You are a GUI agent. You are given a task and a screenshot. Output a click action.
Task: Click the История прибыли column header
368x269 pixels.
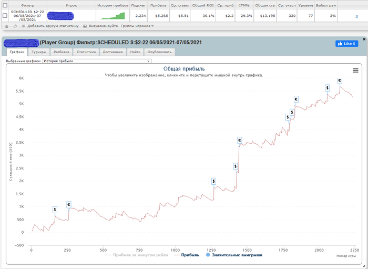[113, 5]
